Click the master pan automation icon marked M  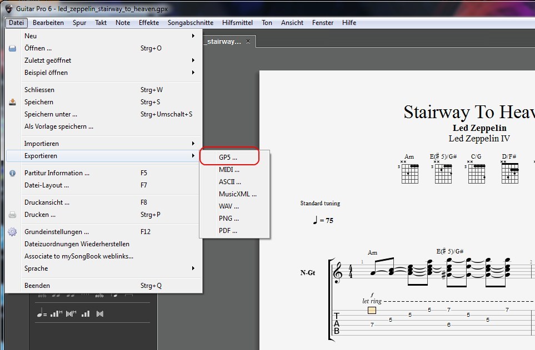(x=71, y=313)
